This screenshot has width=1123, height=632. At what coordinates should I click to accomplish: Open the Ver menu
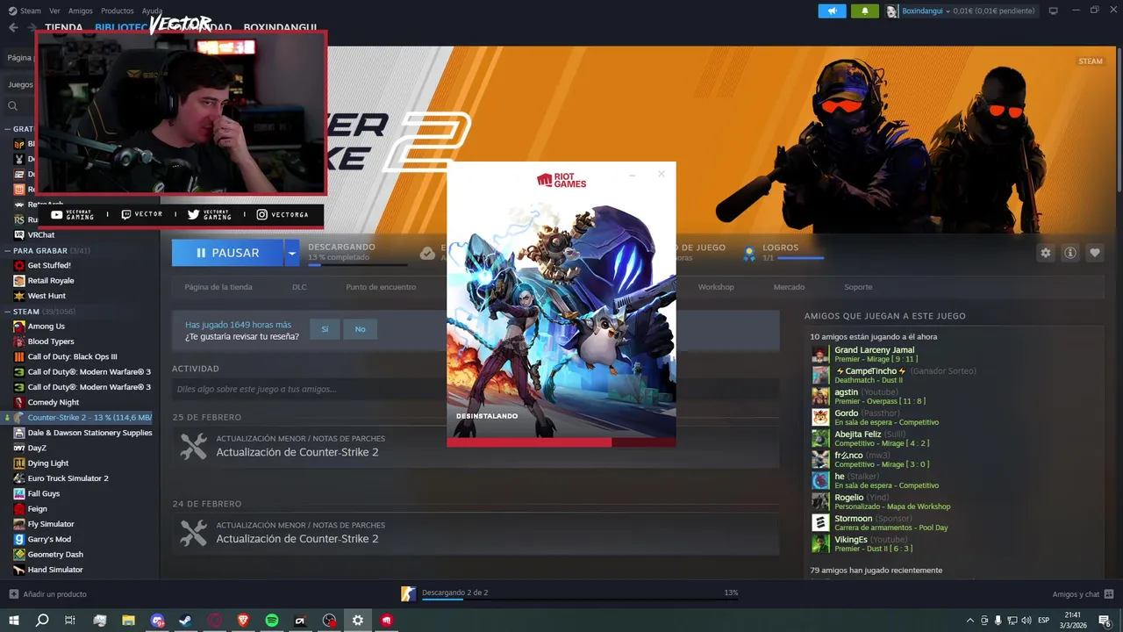[54, 11]
